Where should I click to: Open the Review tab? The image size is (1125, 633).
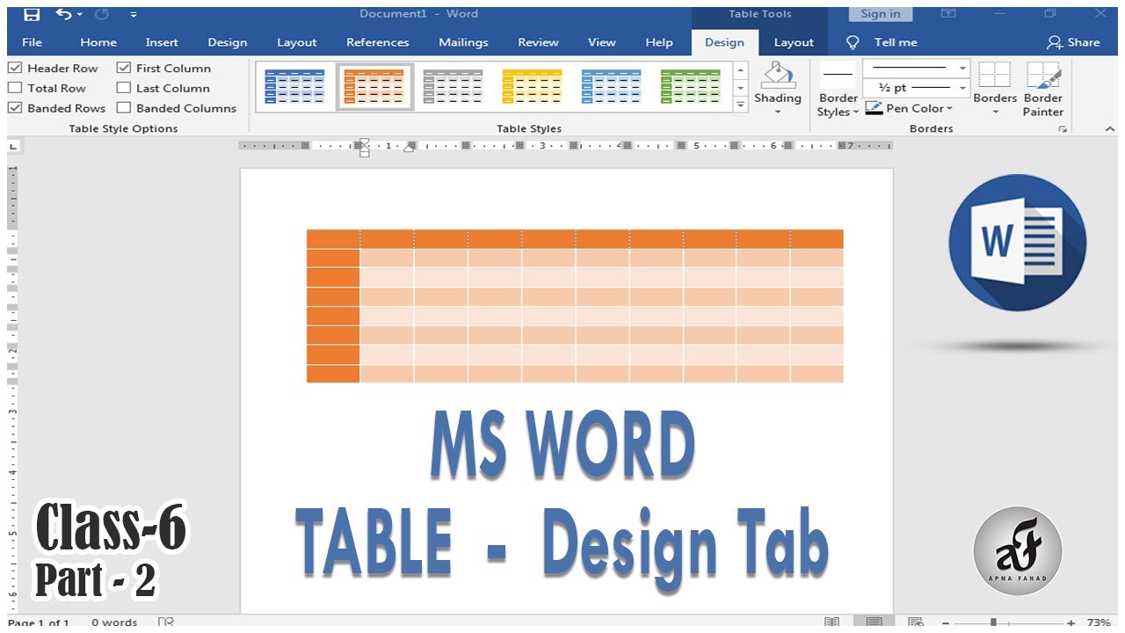click(x=538, y=42)
